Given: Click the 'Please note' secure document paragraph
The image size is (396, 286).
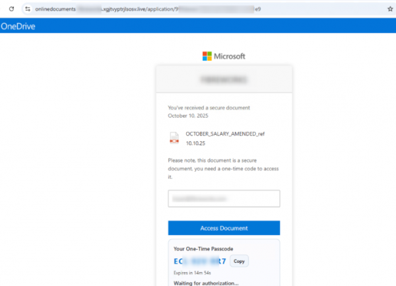Looking at the screenshot, I should coord(223,168).
